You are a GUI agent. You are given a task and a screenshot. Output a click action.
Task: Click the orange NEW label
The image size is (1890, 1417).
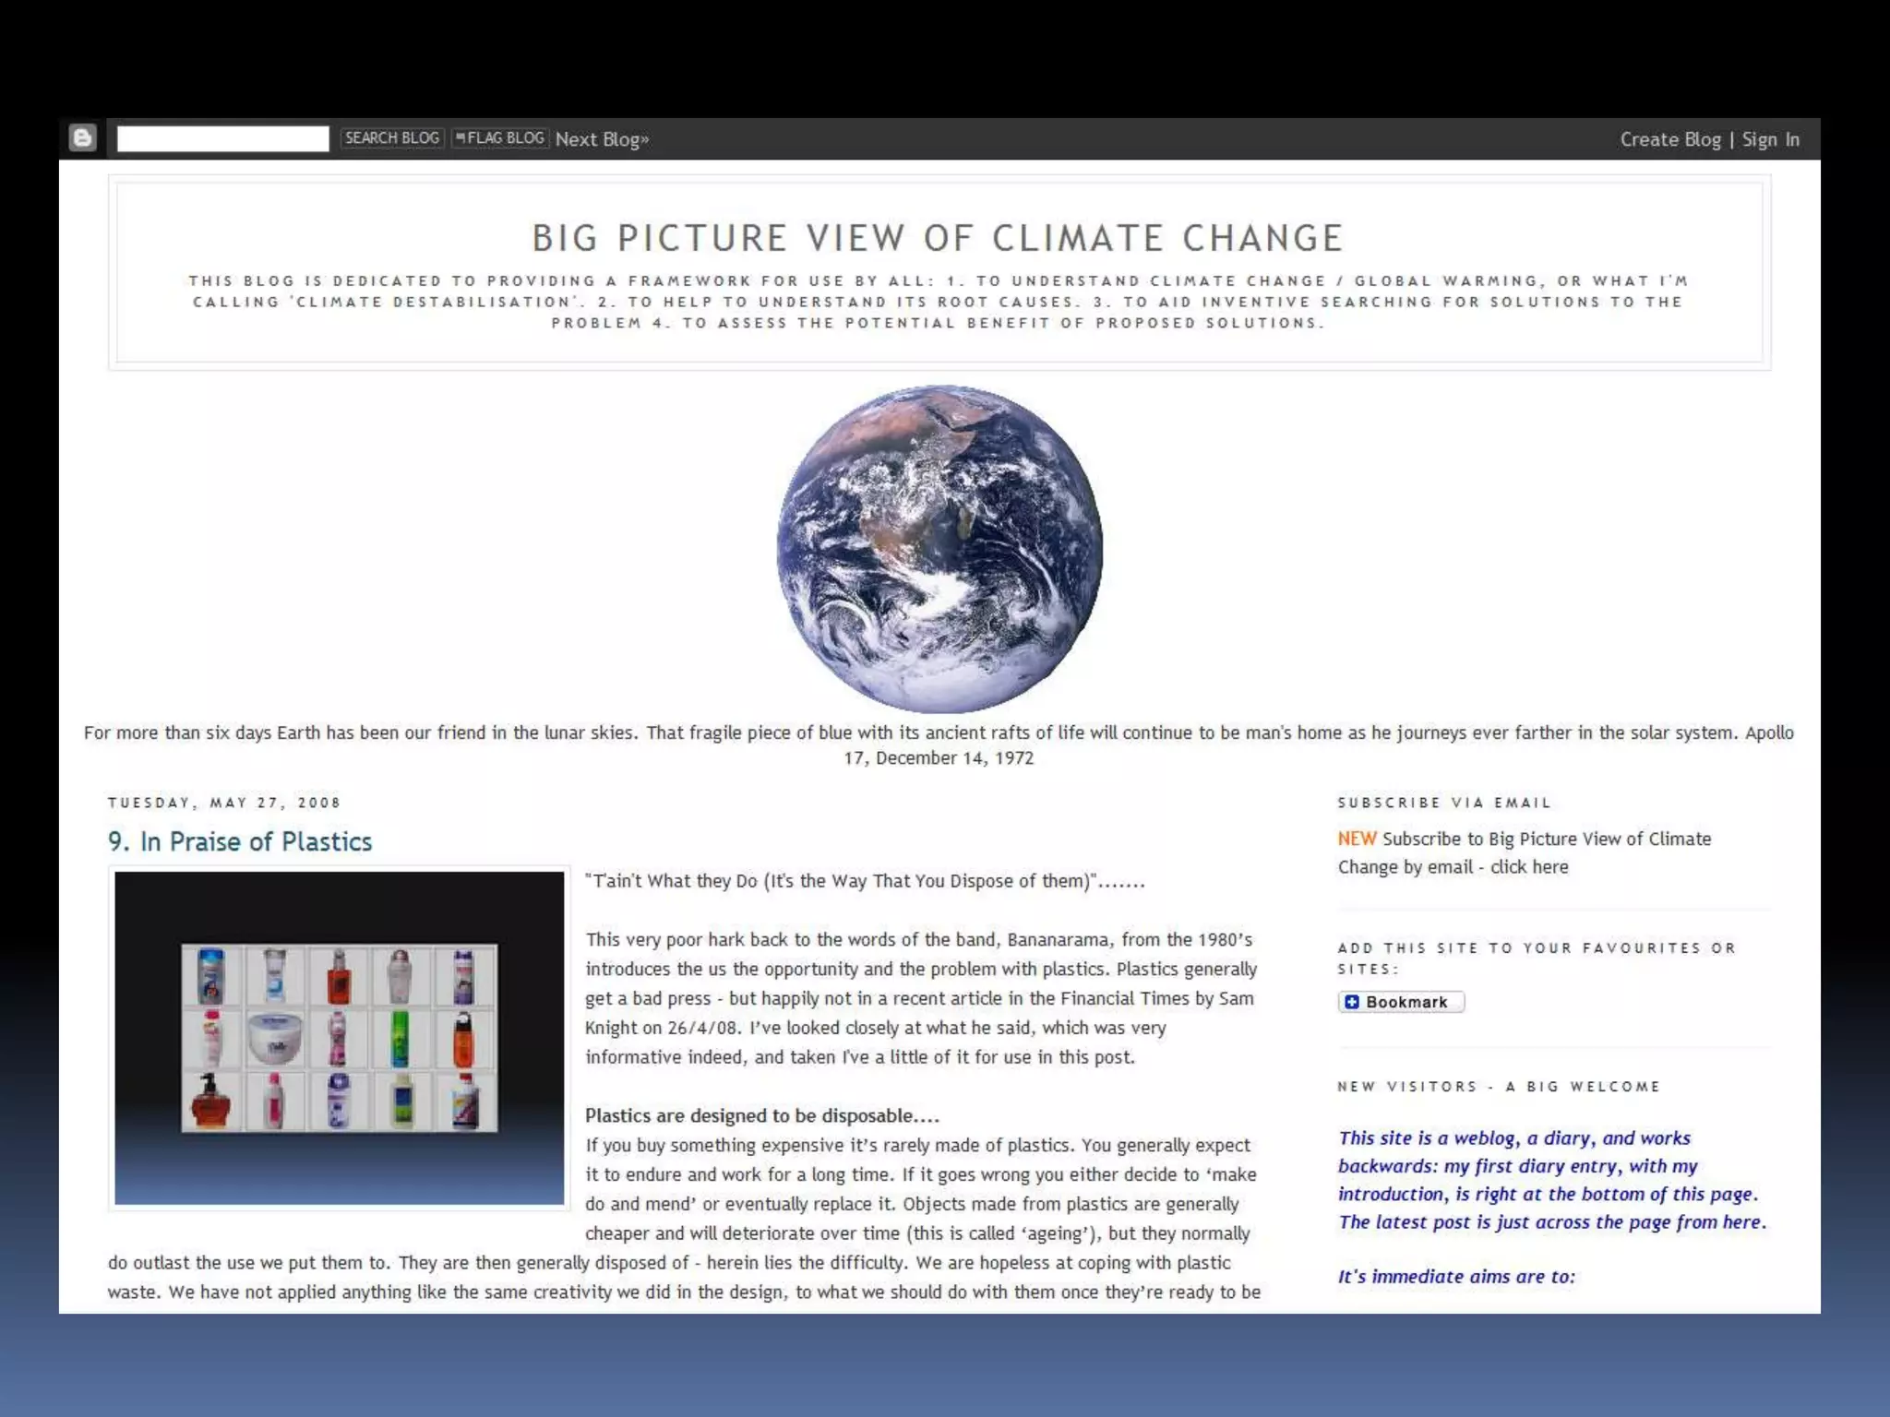(x=1357, y=839)
